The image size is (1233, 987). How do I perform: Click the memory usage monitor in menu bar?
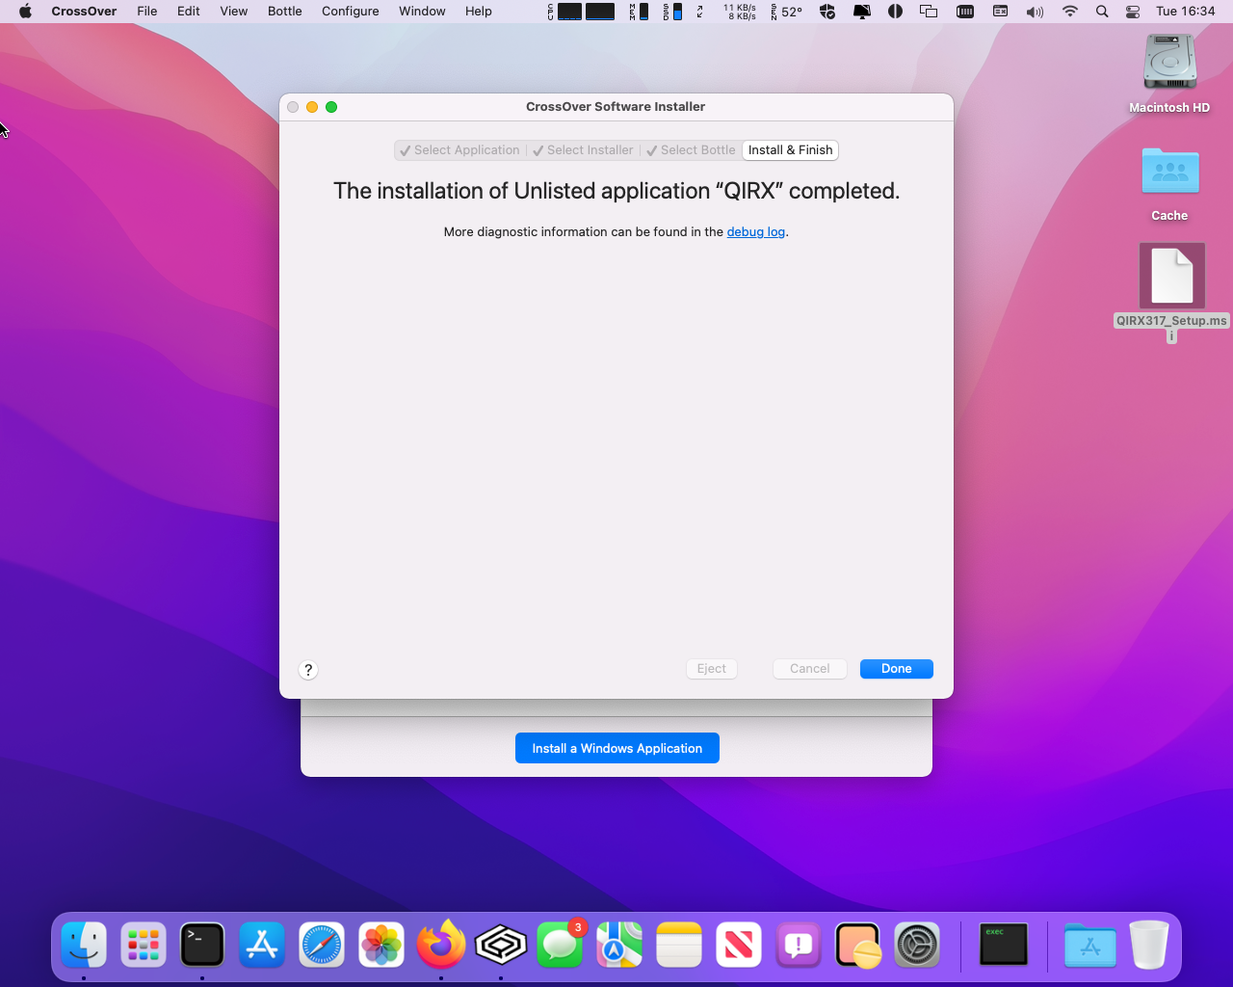[x=639, y=12]
